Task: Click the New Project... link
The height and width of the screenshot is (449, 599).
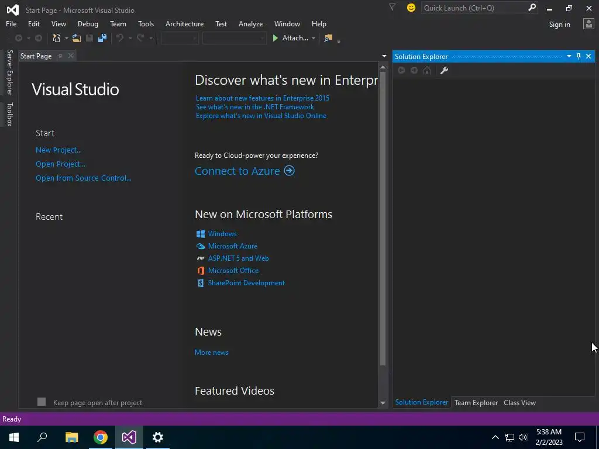Action: [58, 150]
